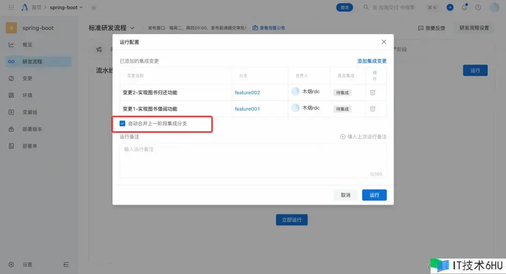
Task: Expand the spring-boot breadcrumb dropdown
Action: pos(81,7)
